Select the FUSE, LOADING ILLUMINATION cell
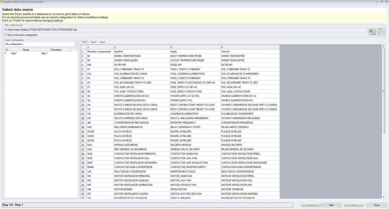Screen dimensions: 389x209 pos(195,74)
